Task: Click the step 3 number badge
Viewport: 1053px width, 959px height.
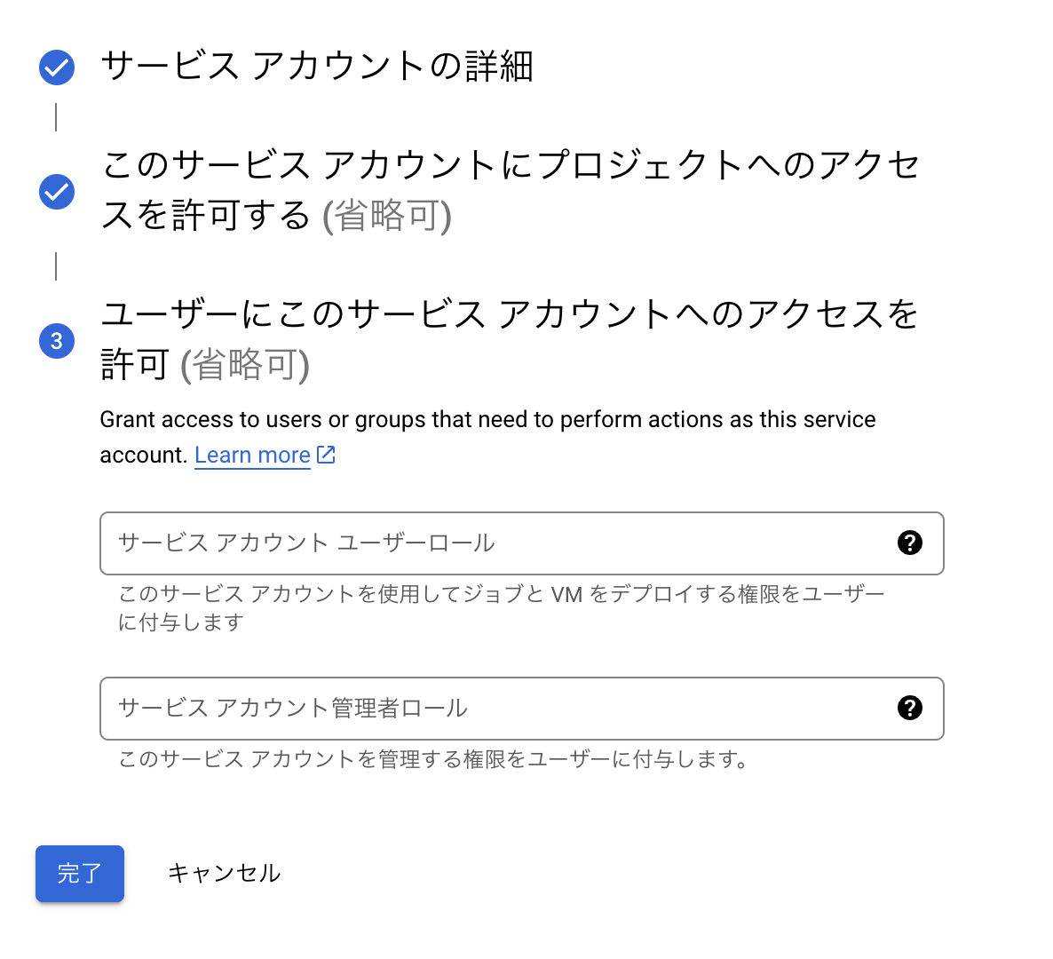Action: coord(57,341)
